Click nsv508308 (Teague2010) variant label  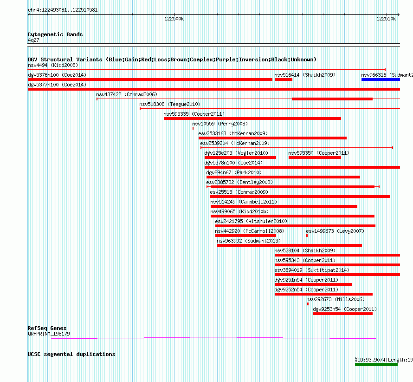click(170, 104)
